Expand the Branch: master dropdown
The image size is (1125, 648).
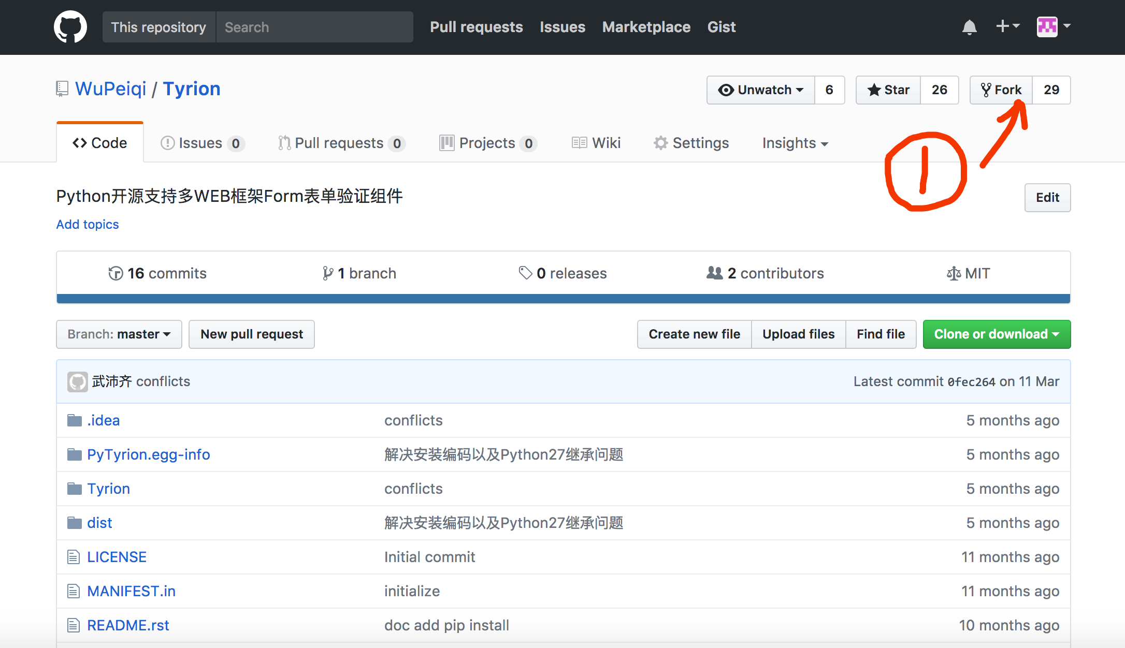coord(119,334)
